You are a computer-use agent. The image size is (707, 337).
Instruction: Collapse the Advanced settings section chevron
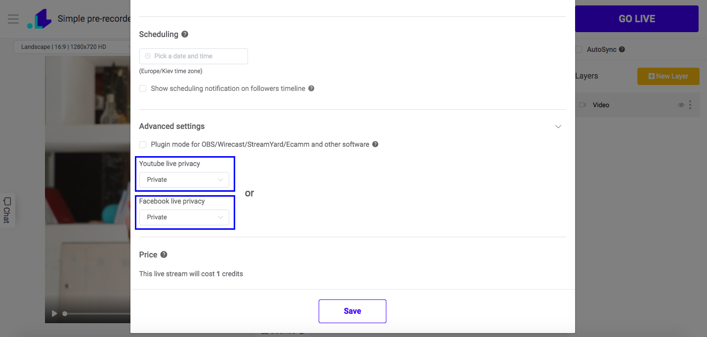coord(558,126)
